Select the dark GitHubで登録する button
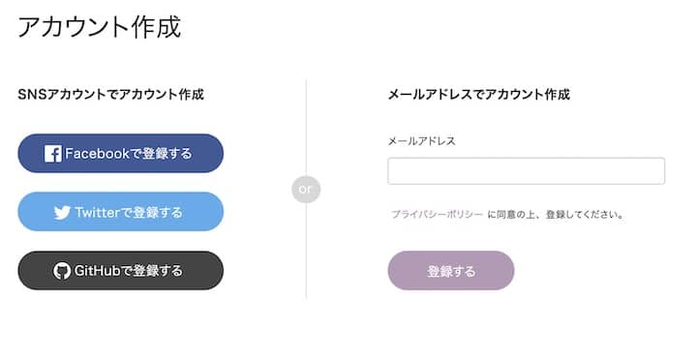Image resolution: width=697 pixels, height=356 pixels. pos(120,271)
